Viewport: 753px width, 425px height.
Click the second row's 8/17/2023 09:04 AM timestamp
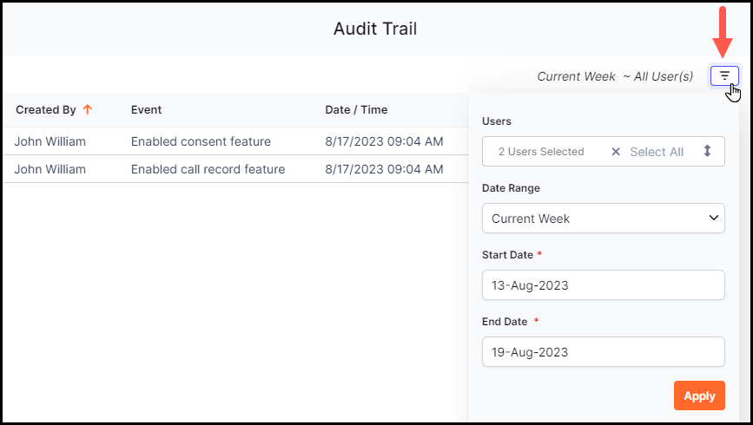coord(384,169)
